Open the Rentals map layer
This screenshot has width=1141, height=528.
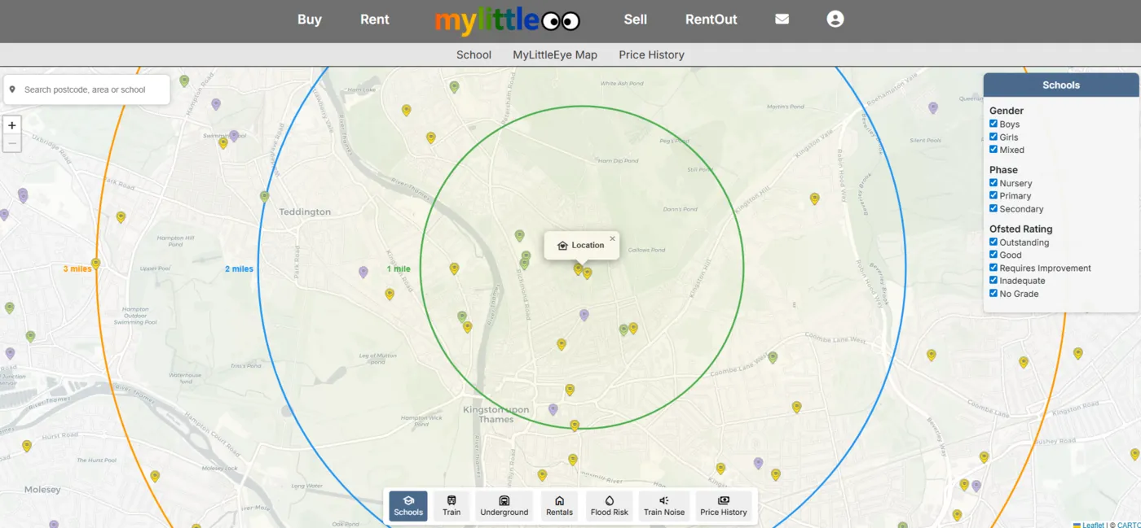pyautogui.click(x=559, y=505)
